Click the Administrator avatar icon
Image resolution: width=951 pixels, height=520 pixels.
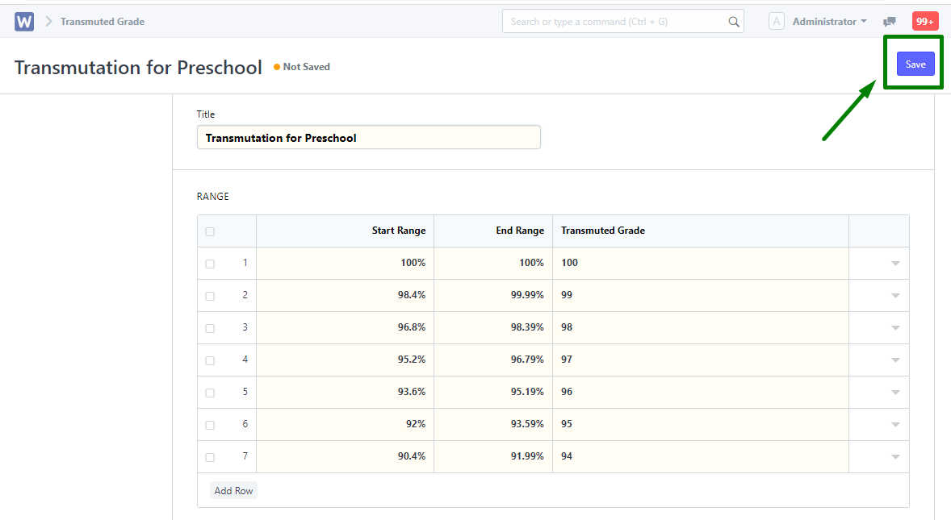pyautogui.click(x=776, y=21)
